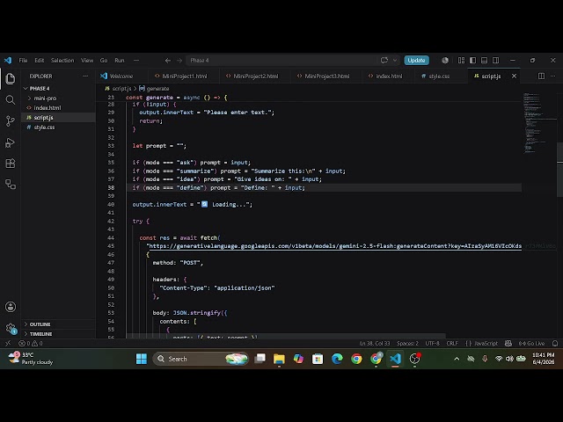Change end of line via CRLF
The image size is (563, 422).
click(x=452, y=344)
